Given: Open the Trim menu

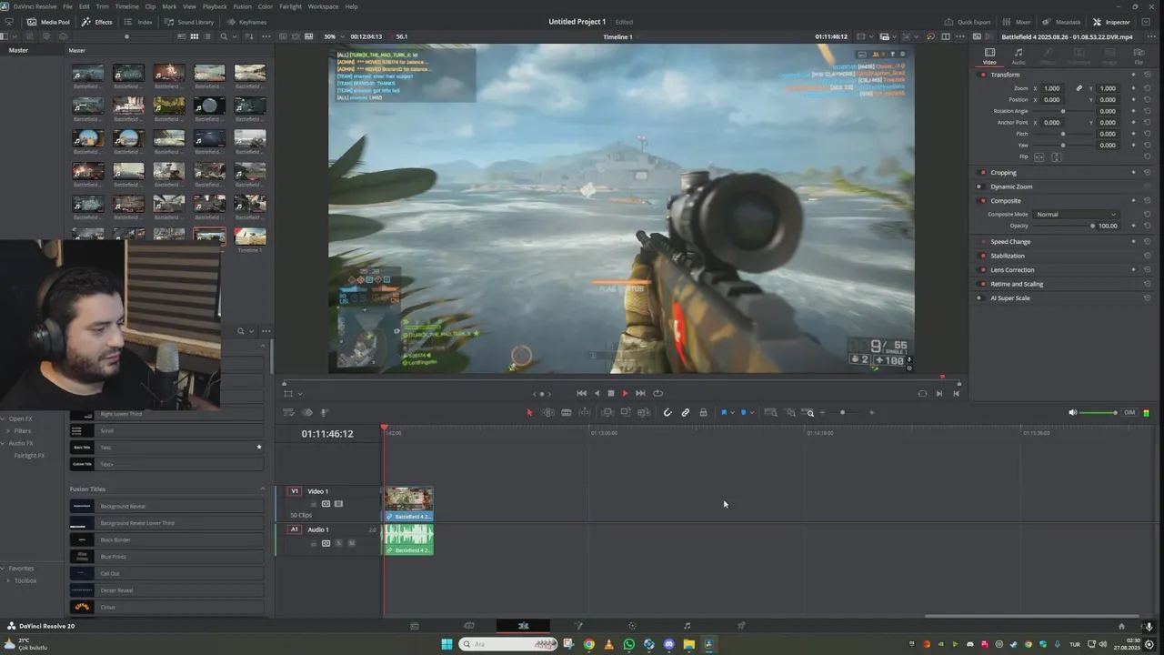Looking at the screenshot, I should [x=102, y=6].
